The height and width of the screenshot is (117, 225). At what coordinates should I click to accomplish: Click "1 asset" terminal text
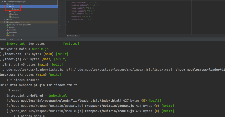pos(15,90)
